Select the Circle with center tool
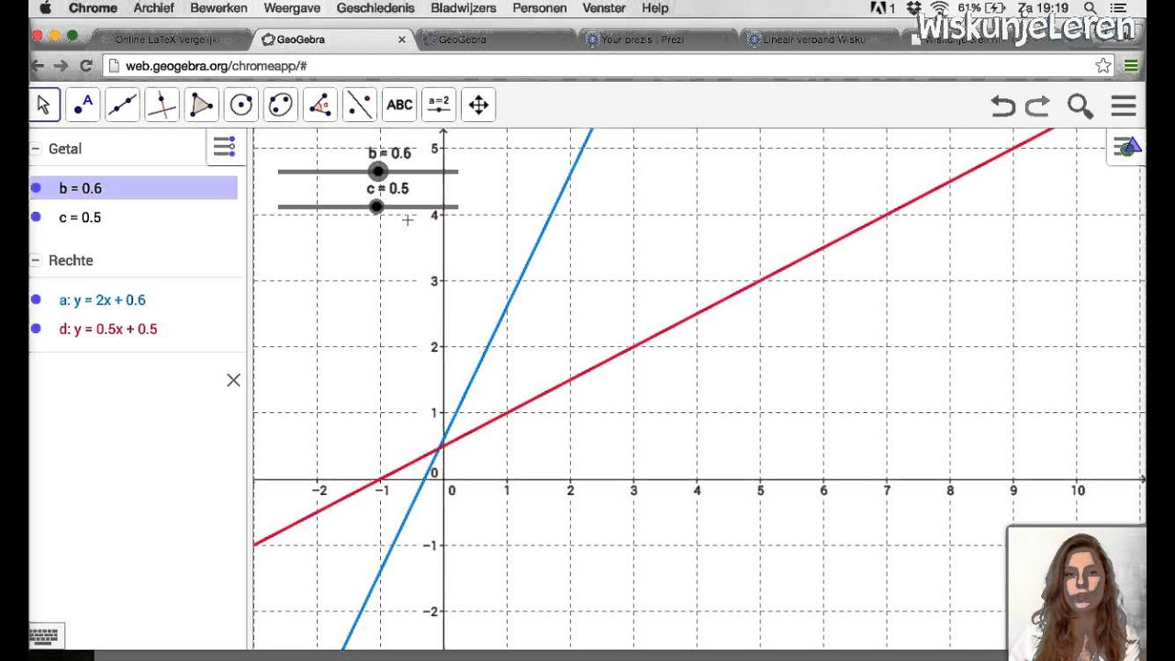 click(x=241, y=105)
